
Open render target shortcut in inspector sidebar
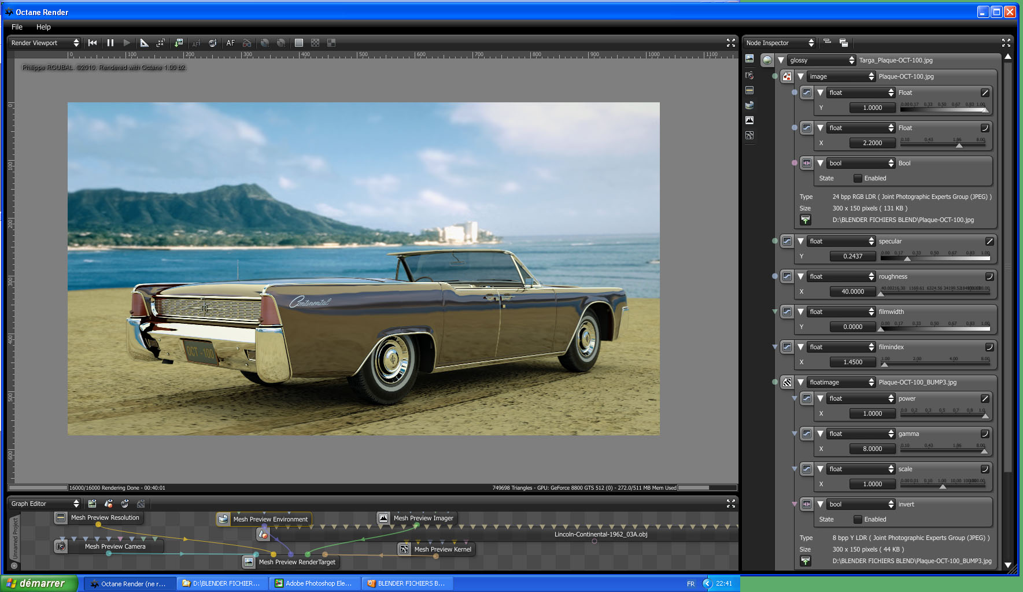point(749,58)
